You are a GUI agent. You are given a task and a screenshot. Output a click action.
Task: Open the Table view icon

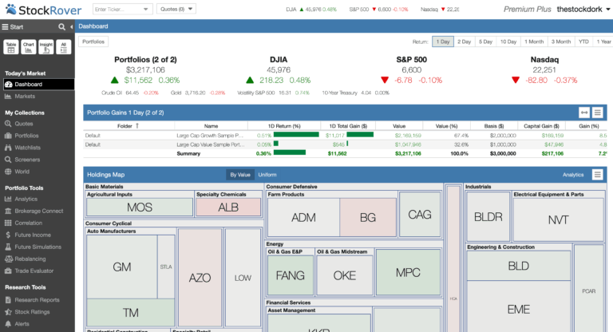(x=11, y=47)
